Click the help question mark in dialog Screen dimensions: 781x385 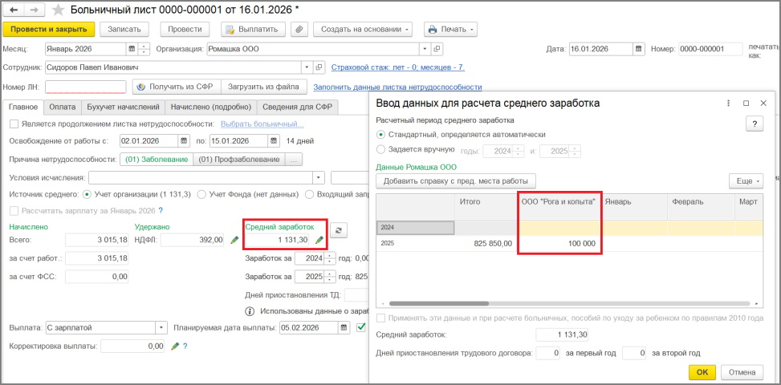[754, 124]
